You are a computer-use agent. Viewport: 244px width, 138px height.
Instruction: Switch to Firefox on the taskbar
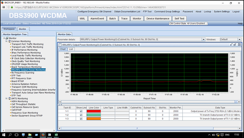click(x=43, y=135)
